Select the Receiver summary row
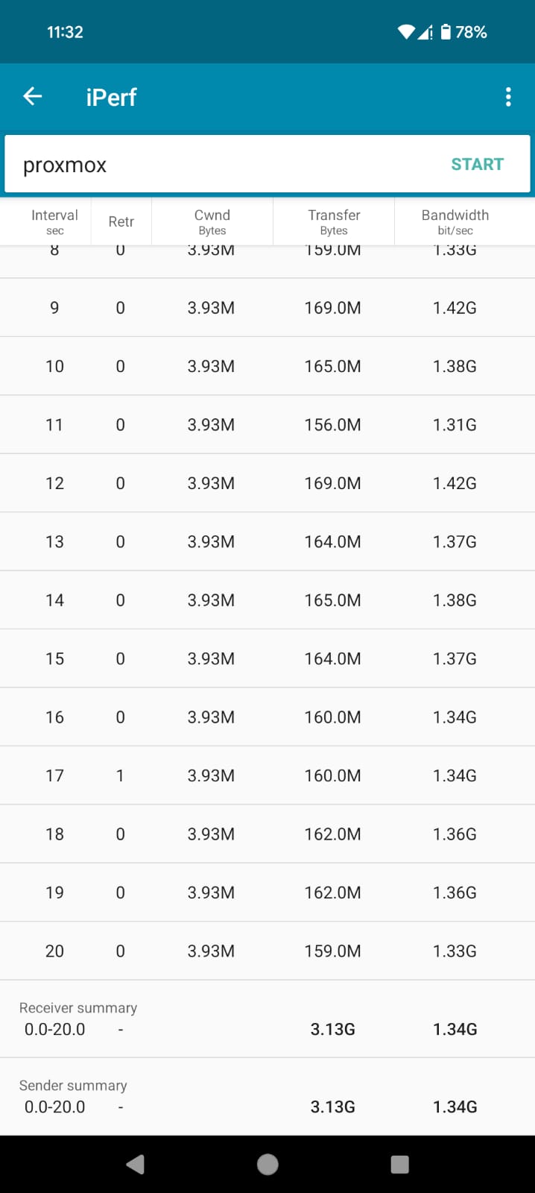The image size is (535, 1193). tap(267, 1019)
